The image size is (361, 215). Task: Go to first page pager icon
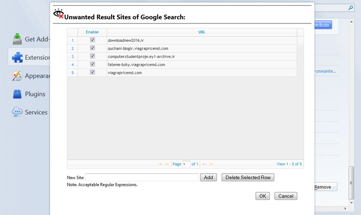tap(160, 164)
